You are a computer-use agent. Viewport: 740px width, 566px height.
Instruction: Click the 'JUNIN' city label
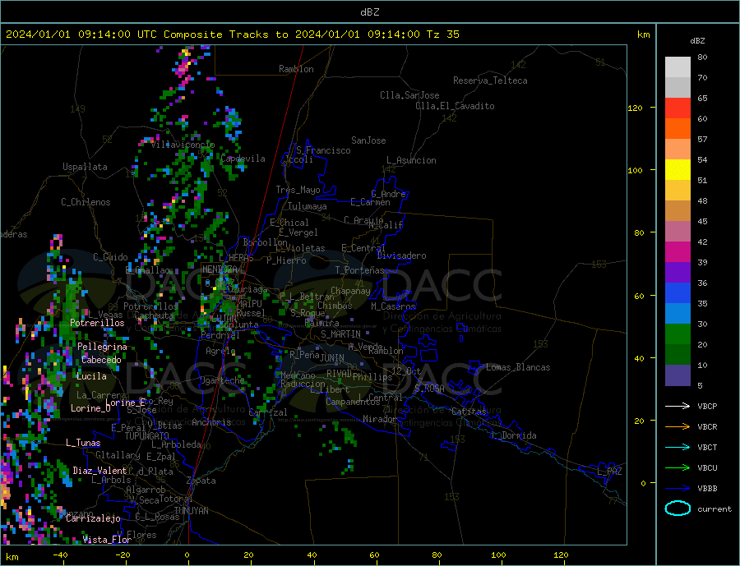[x=332, y=358]
